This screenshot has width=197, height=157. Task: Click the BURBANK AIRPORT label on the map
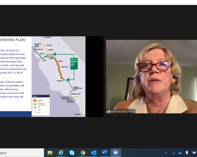tap(76, 94)
